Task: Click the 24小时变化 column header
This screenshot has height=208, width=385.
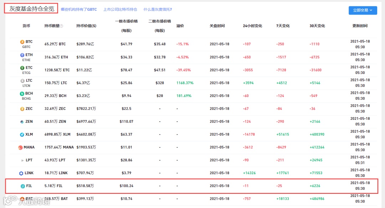Action: click(x=252, y=26)
